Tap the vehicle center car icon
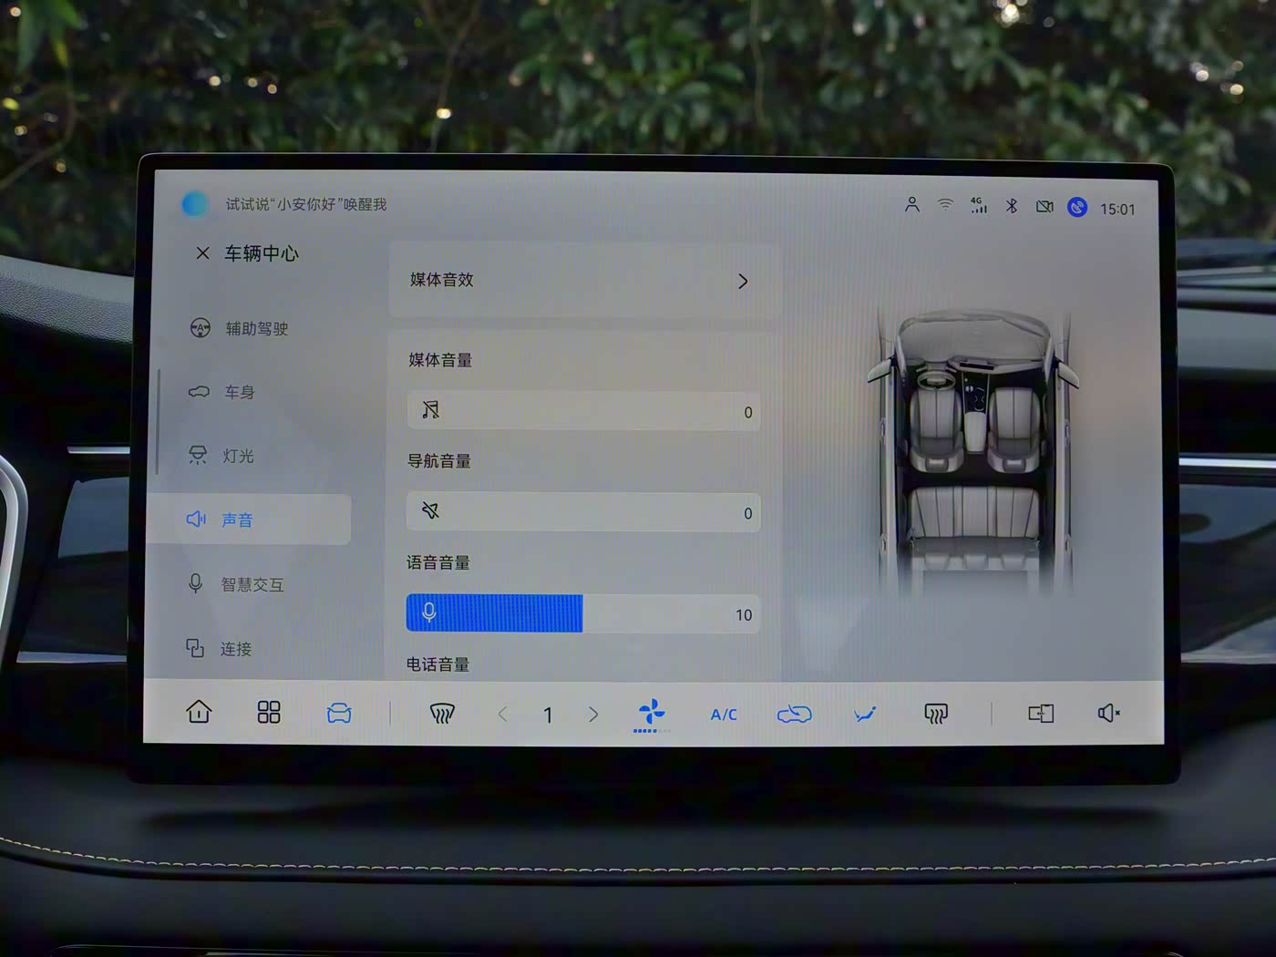The width and height of the screenshot is (1276, 957). coord(339,713)
